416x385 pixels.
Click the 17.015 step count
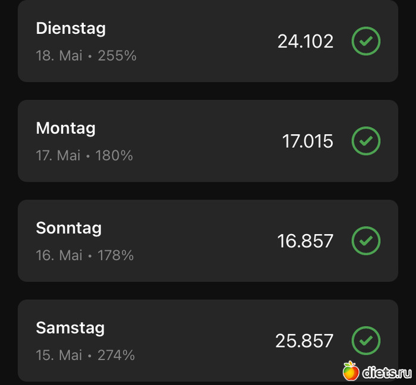(307, 141)
